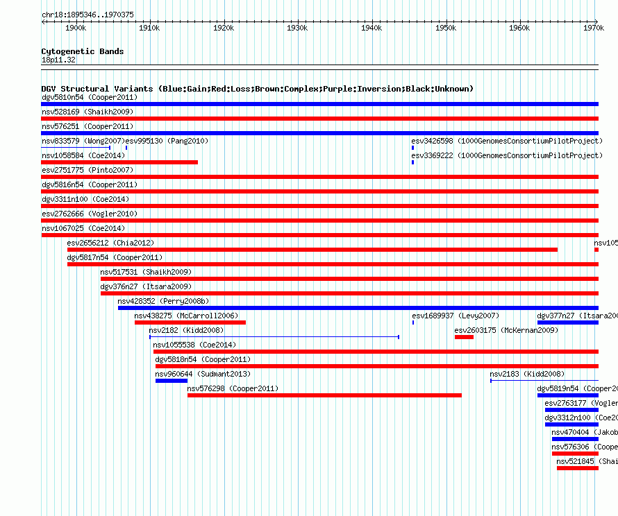The width and height of the screenshot is (618, 516).
Task: Click the nsv1058584 (Coe2014) red loss bar
Action: 119,162
